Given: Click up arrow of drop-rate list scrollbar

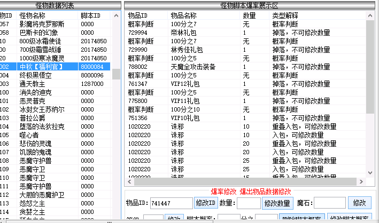Looking at the screenshot, I should 370,15.
